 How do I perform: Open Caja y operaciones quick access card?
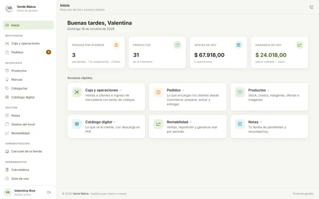click(106, 97)
